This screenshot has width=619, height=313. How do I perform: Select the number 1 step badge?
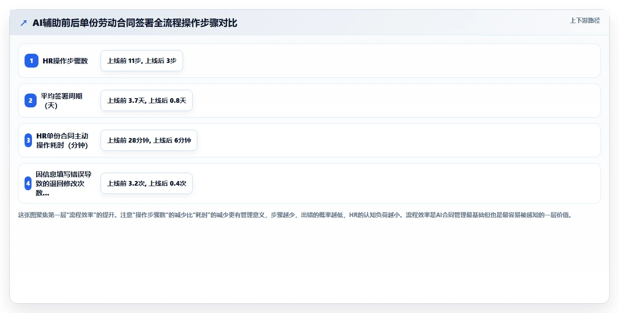32,61
